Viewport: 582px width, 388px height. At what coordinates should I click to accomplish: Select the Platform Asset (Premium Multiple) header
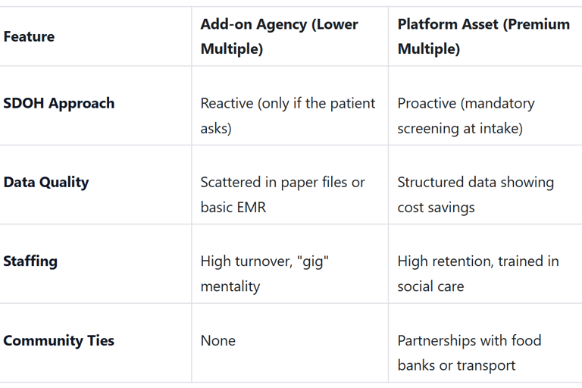(483, 36)
